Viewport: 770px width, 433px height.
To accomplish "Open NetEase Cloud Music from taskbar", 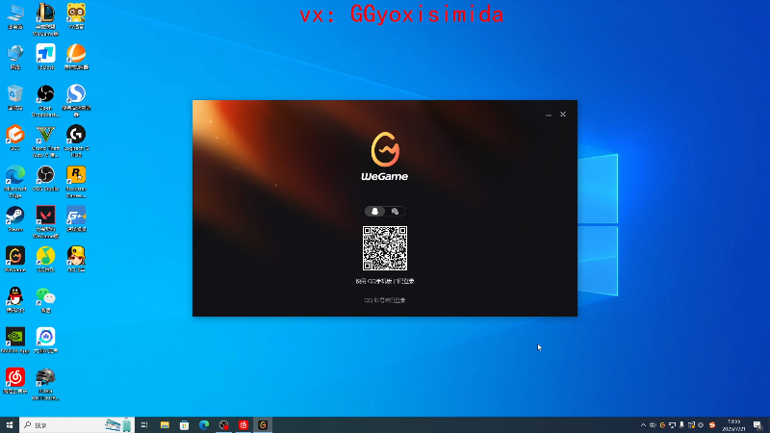I will tap(244, 424).
